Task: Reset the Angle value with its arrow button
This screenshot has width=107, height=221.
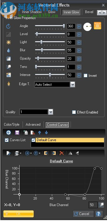Action: (79, 26)
